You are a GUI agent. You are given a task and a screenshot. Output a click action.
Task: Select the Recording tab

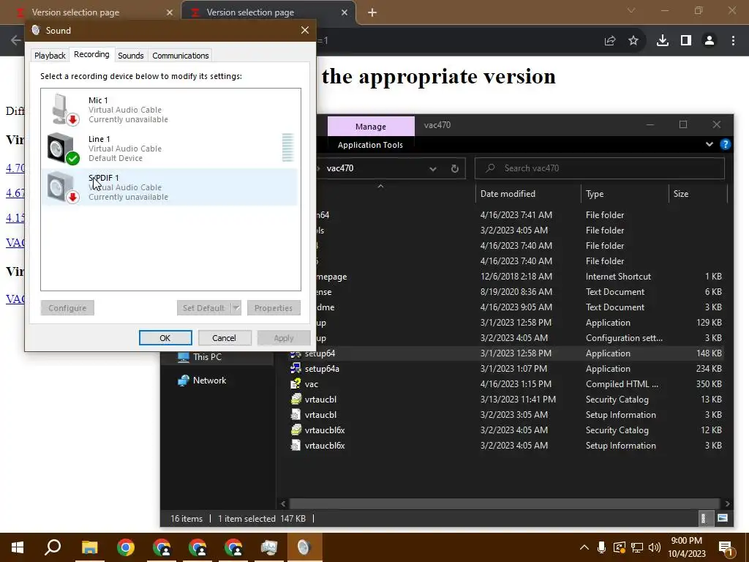pos(91,54)
